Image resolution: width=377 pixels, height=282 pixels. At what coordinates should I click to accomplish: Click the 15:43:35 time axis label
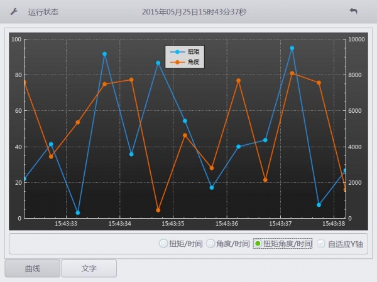click(173, 224)
